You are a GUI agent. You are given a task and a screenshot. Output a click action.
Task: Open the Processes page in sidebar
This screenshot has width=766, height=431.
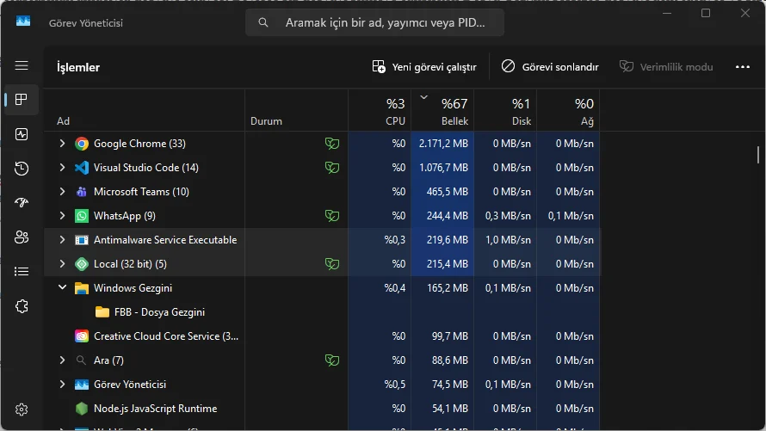[x=22, y=100]
